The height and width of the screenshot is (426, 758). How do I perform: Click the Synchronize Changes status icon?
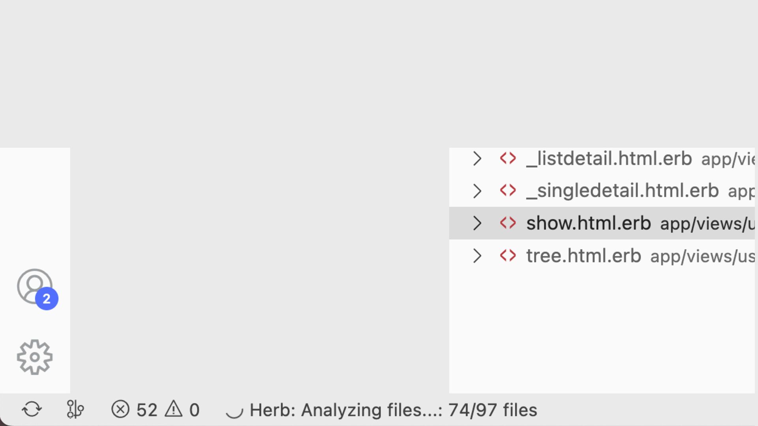click(x=32, y=409)
